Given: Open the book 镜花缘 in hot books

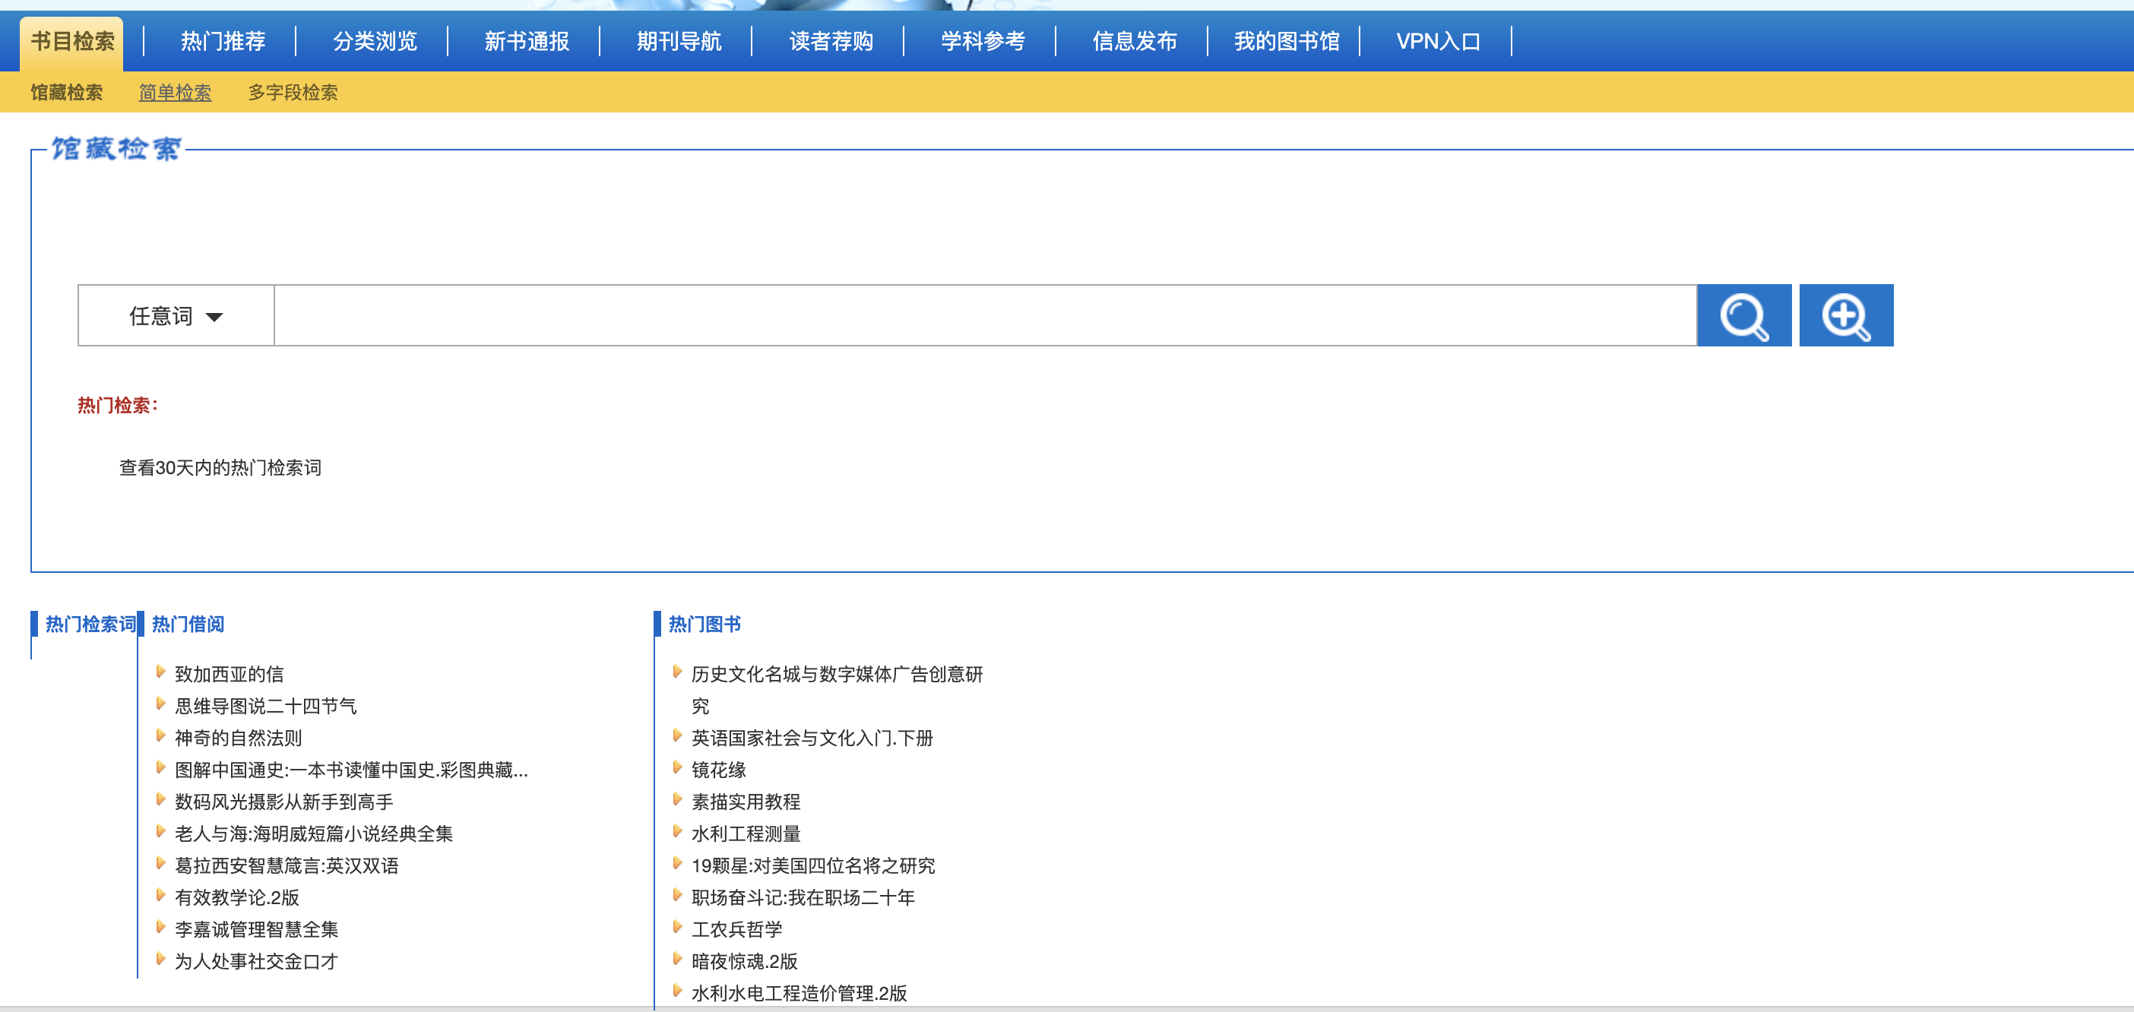Looking at the screenshot, I should pyautogui.click(x=718, y=770).
